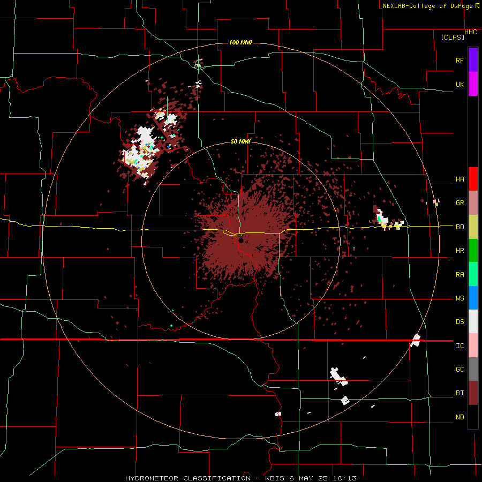Click the mint green RA swatch
The image size is (482, 482).
473,274
